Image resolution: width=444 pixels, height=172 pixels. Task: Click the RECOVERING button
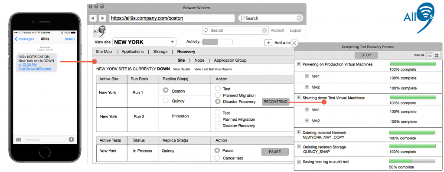(x=275, y=102)
